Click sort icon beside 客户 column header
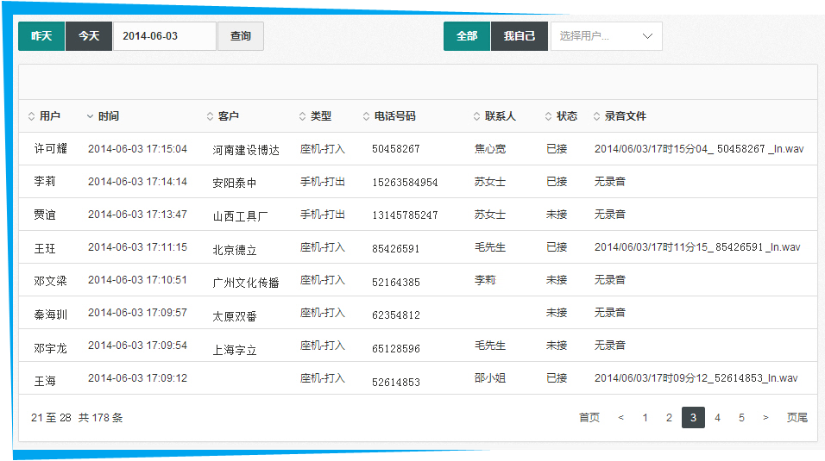825x461 pixels. pyautogui.click(x=210, y=116)
